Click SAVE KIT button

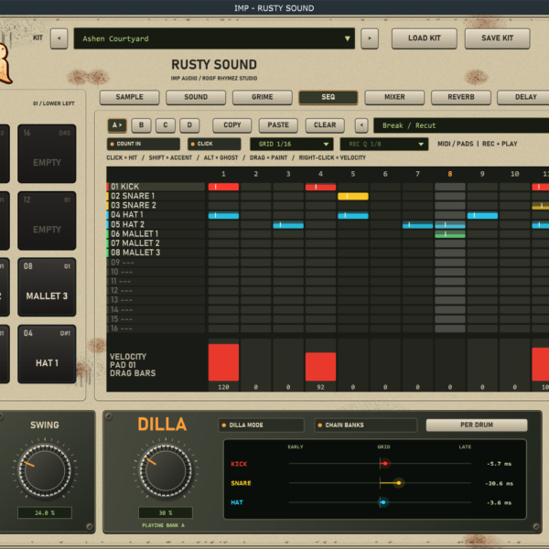tap(497, 38)
